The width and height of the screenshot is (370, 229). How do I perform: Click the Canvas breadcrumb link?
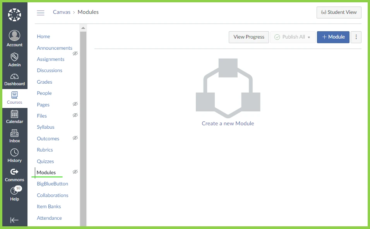click(62, 12)
